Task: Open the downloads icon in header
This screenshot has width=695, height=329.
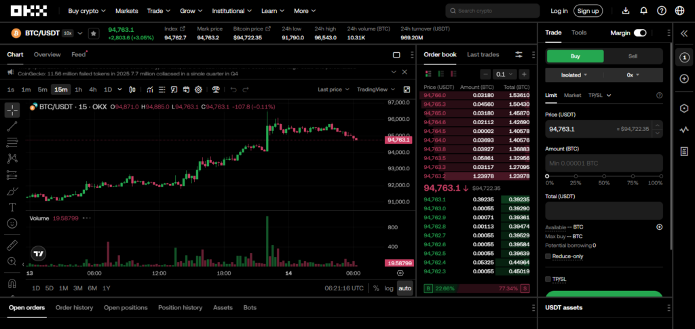Action: pos(625,11)
